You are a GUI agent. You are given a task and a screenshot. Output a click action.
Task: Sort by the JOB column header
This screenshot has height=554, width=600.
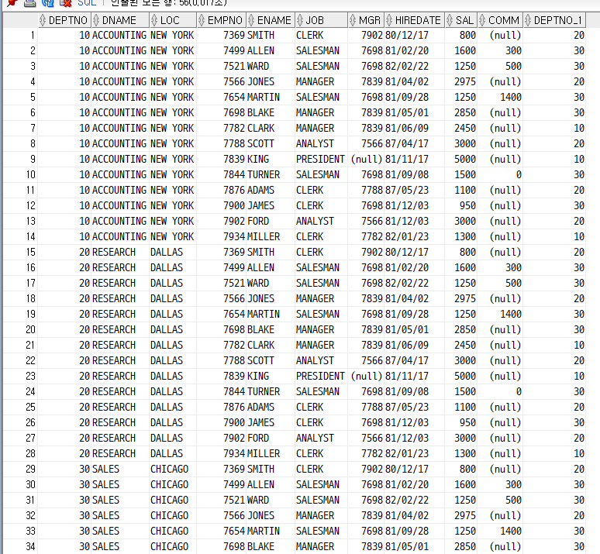321,20
